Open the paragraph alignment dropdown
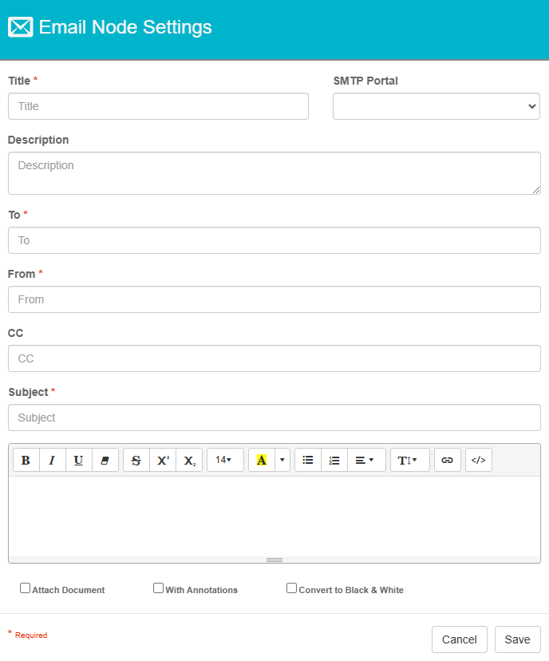Viewport: 549px width, 661px height. pos(365,460)
